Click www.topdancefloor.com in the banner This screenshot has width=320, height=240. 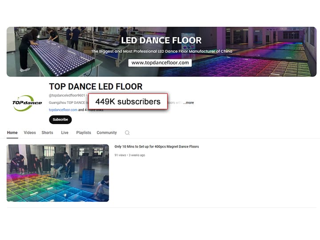[x=160, y=63]
